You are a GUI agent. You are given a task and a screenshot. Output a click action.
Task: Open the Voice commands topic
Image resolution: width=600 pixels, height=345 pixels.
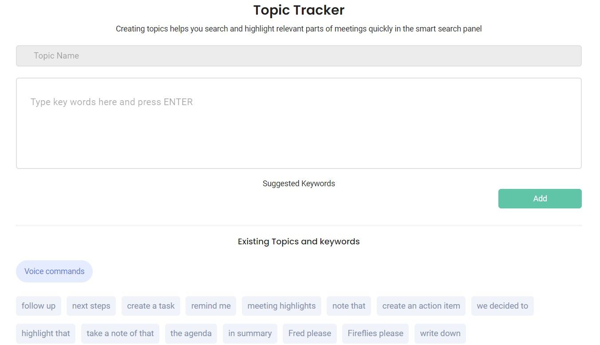(x=54, y=271)
